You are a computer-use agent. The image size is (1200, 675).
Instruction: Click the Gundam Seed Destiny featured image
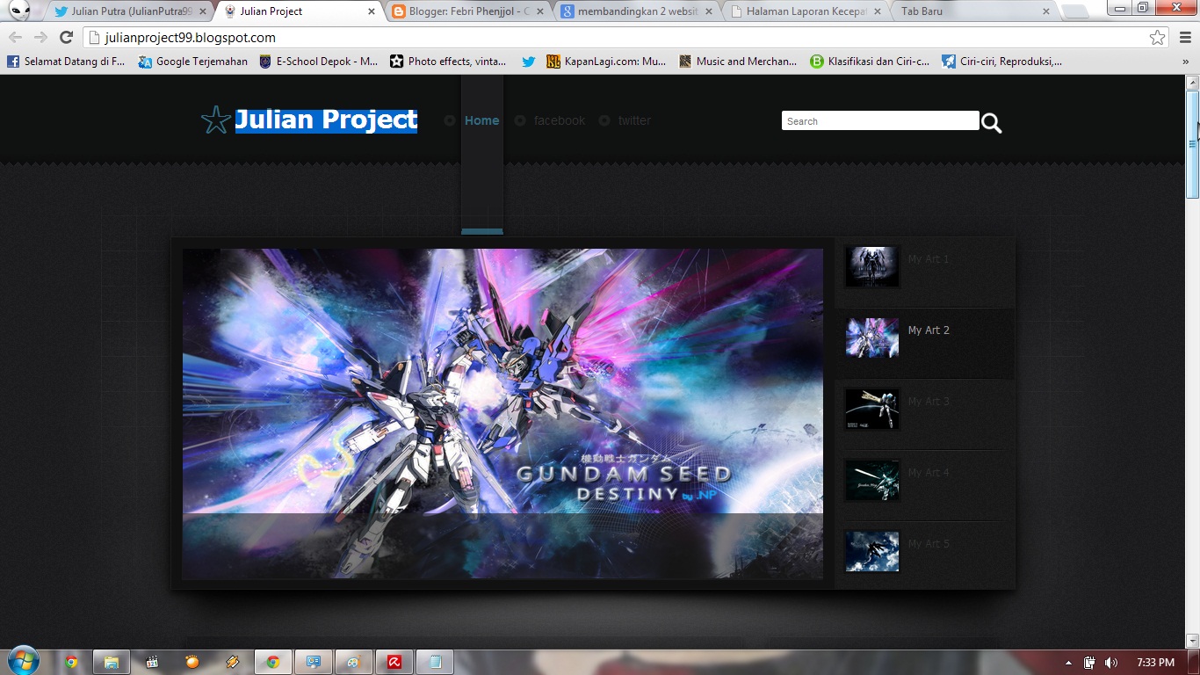(502, 413)
